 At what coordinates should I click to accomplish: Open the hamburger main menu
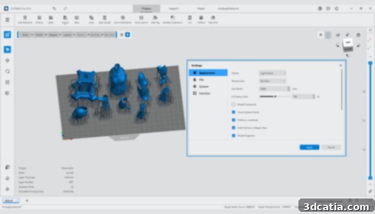coord(7,20)
